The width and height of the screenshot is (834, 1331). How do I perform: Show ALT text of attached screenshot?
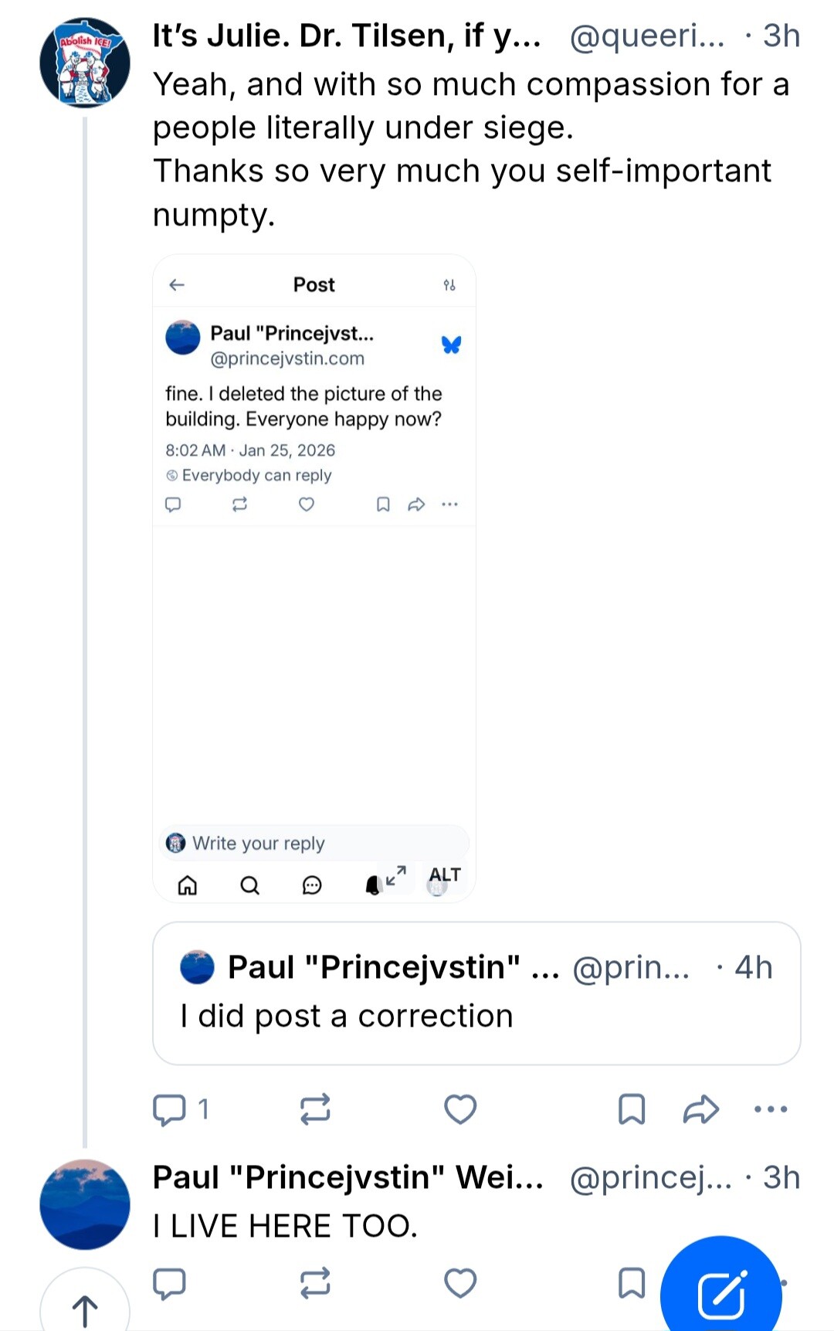[445, 874]
